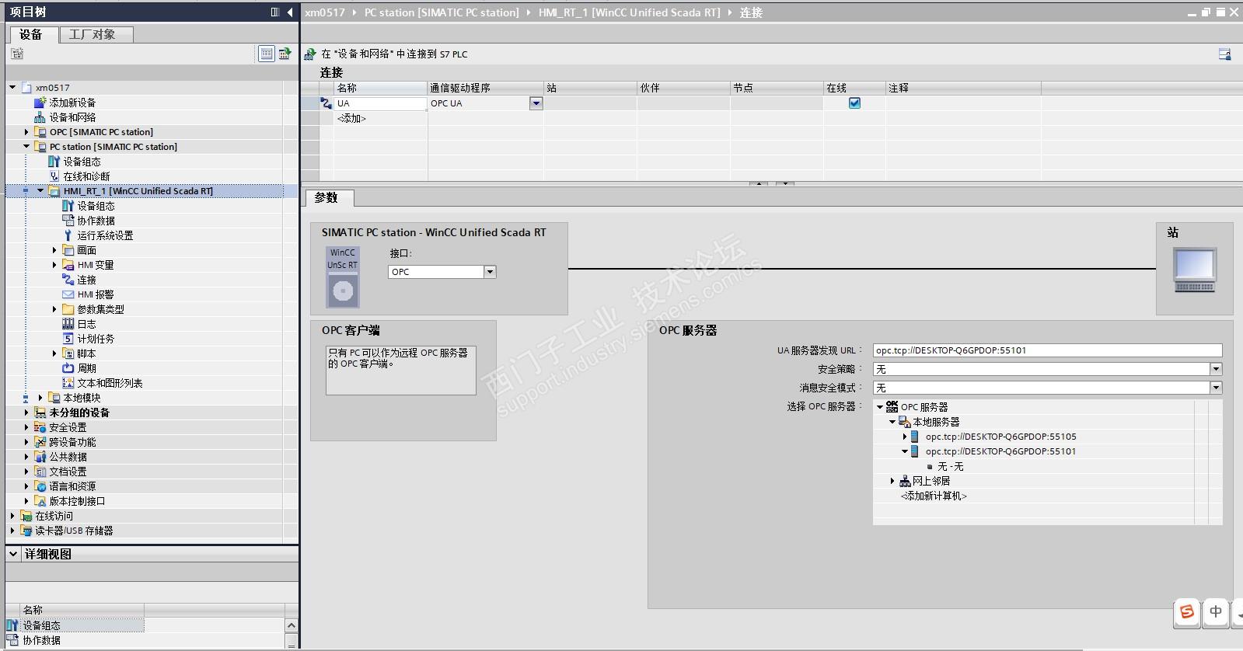Expand the HMI 变量 folder
The height and width of the screenshot is (651, 1243).
tap(54, 265)
